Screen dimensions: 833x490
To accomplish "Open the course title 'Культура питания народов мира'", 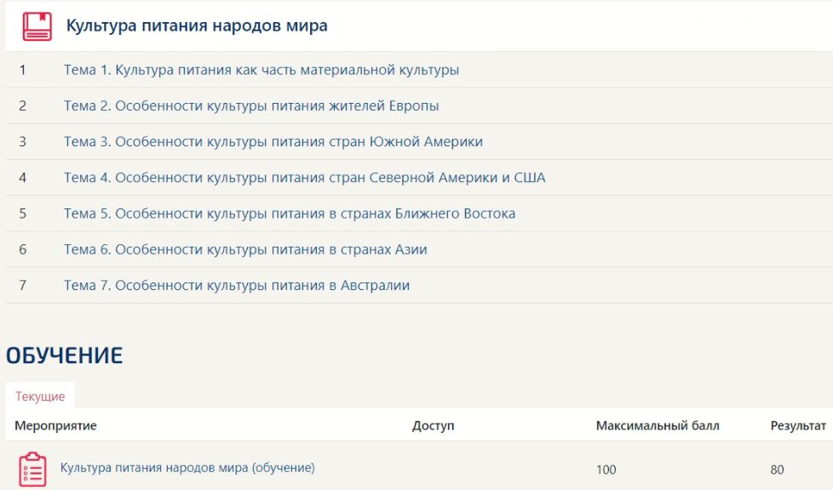I will (x=197, y=26).
